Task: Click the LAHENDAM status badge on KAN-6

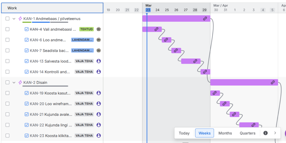Action: coord(82,40)
